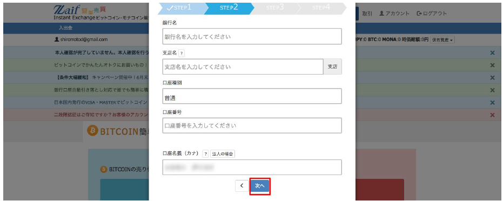
Task: Select the 入出金 menu item
Action: [65, 28]
